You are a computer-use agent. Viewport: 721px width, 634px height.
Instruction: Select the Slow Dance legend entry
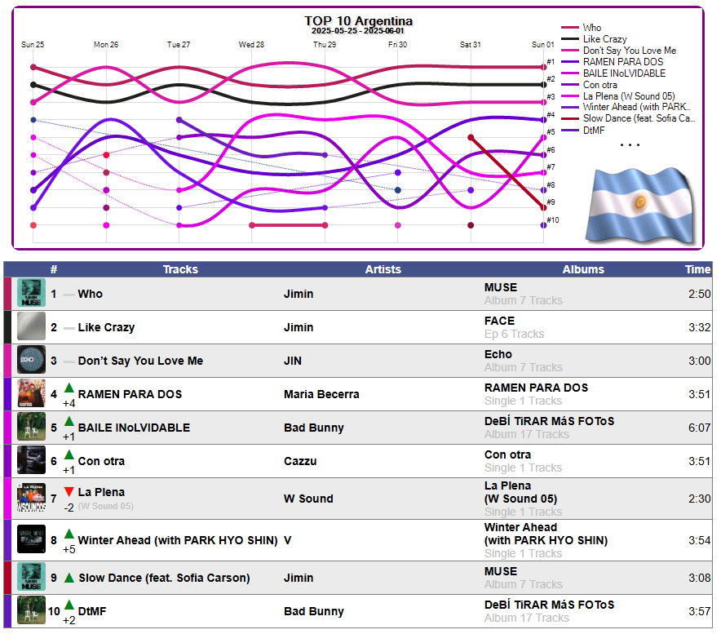(x=628, y=118)
